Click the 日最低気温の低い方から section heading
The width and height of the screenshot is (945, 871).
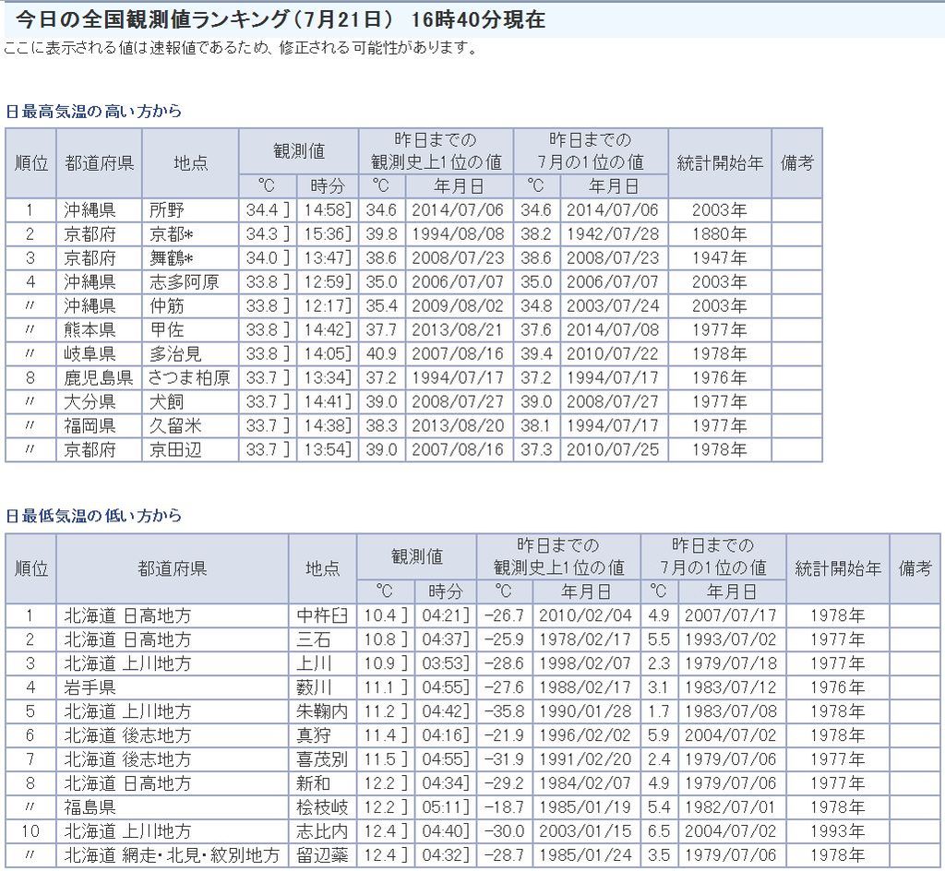pyautogui.click(x=94, y=516)
